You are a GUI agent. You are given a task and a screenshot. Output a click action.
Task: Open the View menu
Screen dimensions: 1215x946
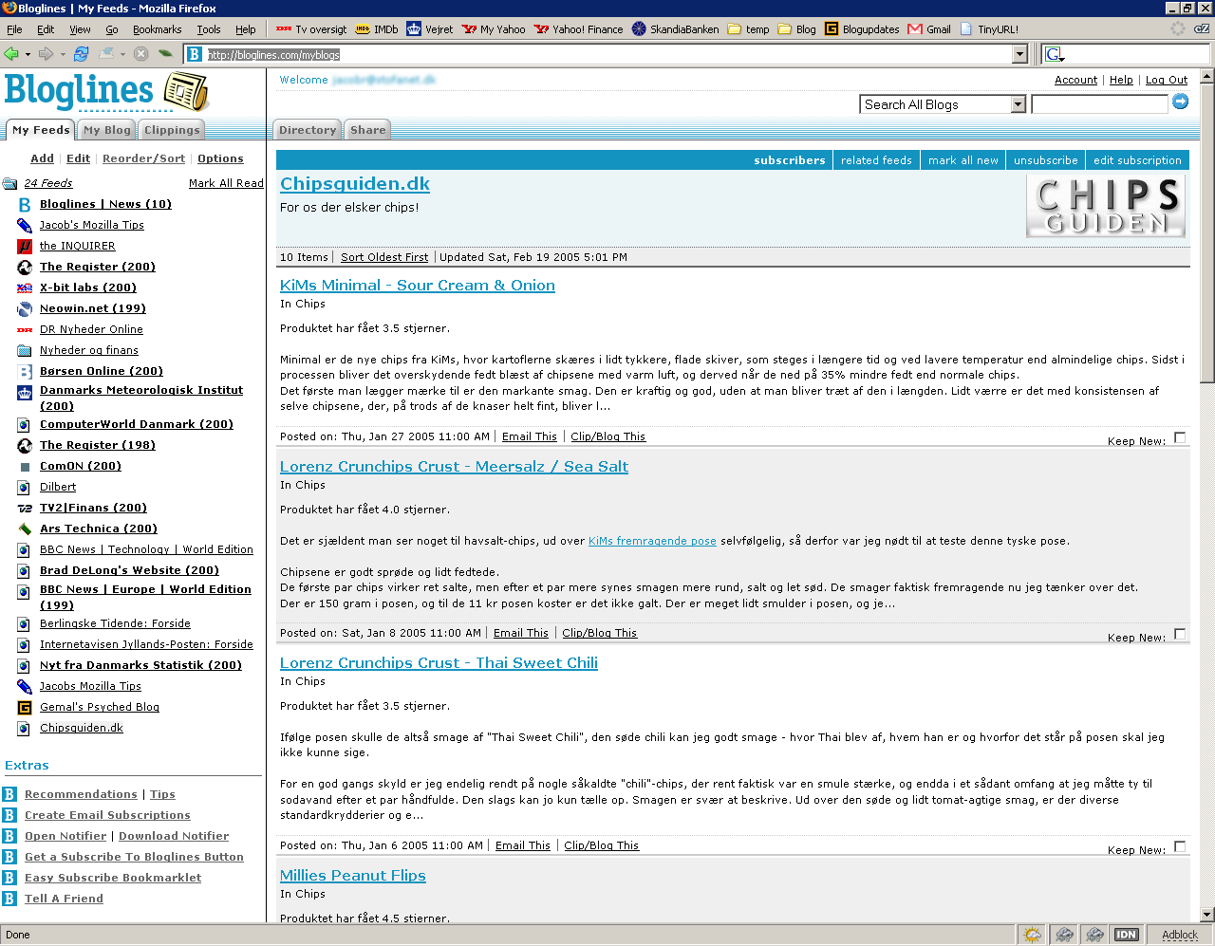(x=80, y=29)
